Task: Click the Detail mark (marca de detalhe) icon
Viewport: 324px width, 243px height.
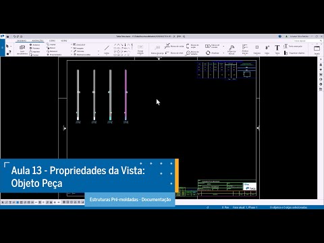Action: pos(188,53)
